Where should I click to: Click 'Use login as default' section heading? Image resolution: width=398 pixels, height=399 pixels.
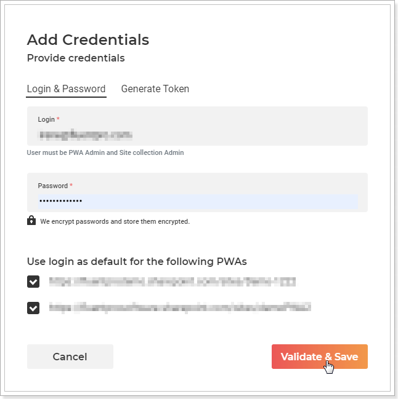click(137, 261)
